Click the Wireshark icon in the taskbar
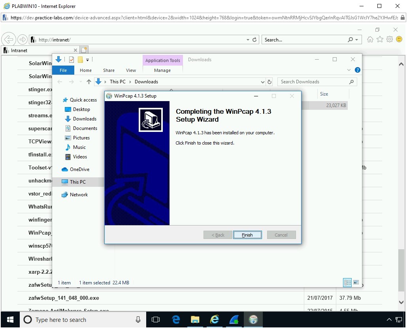Viewport: 407px width, 329px height. coord(234,320)
